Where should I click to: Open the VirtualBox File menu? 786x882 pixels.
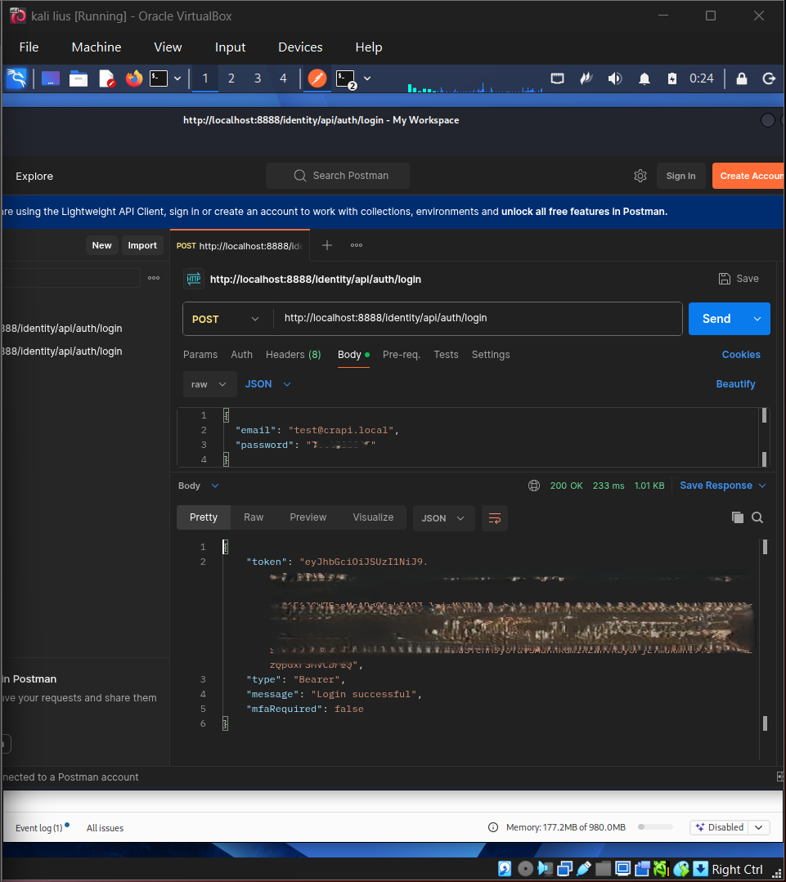point(29,47)
